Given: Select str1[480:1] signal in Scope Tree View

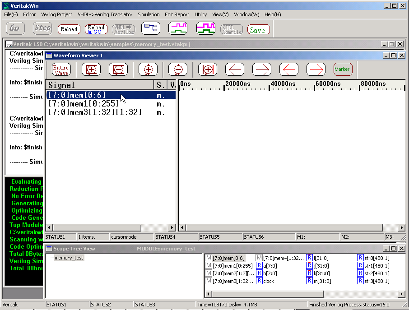Looking at the screenshot, I should (x=377, y=266).
